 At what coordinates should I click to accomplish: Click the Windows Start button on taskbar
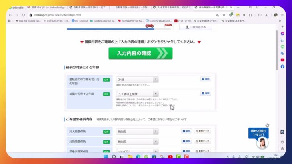106,157
